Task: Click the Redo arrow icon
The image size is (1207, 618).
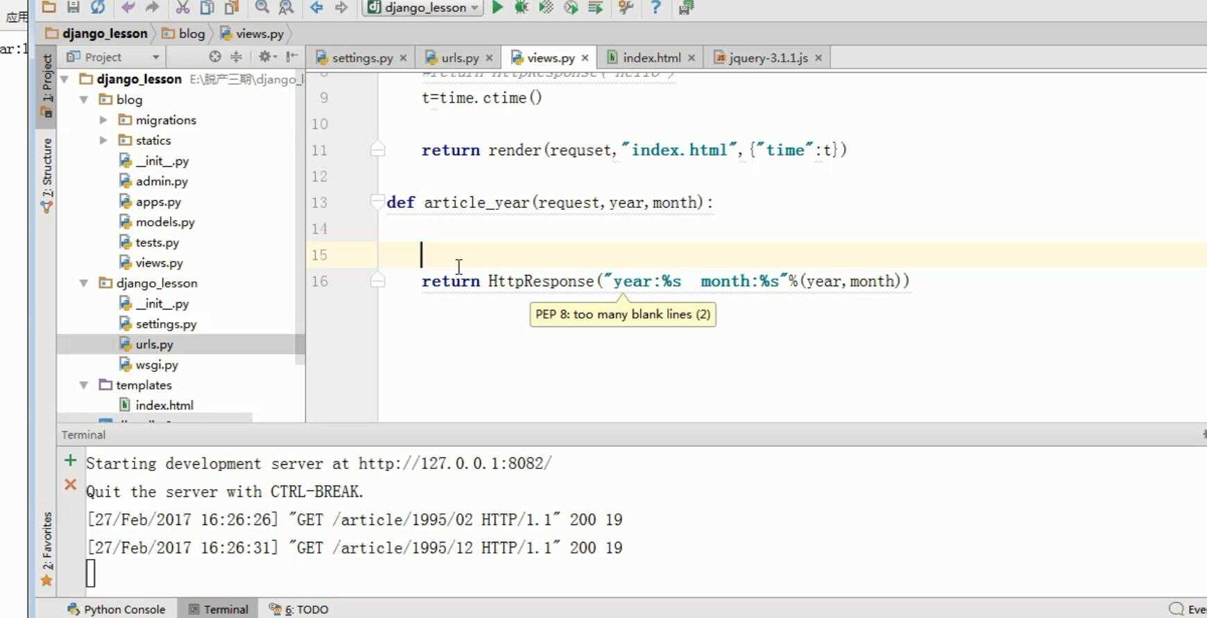Action: (152, 7)
